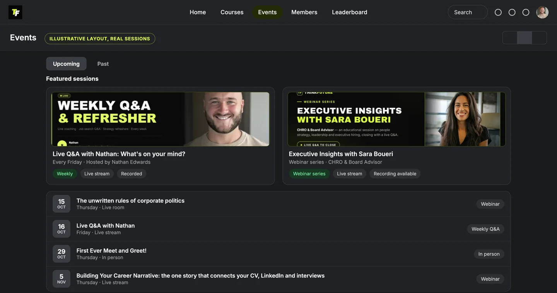Click 'Webinar series · CHRO & Board Advisor' subtitle

(335, 162)
